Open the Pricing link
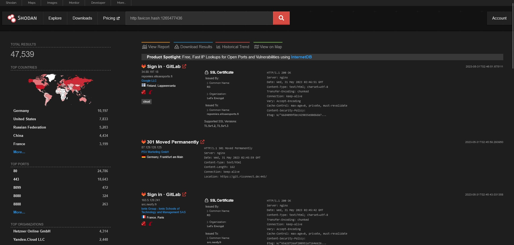 pos(112,18)
